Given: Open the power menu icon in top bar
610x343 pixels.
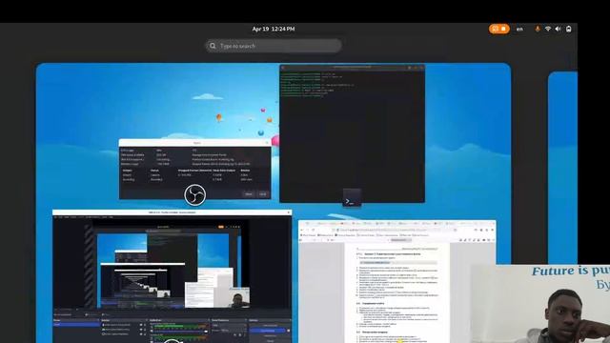Looking at the screenshot, I should 568,29.
